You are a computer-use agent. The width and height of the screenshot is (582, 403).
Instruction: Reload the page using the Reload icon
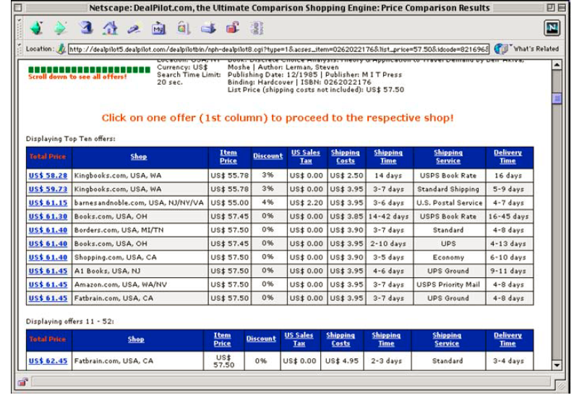[85, 28]
